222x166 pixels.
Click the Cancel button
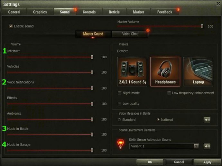click(x=179, y=162)
